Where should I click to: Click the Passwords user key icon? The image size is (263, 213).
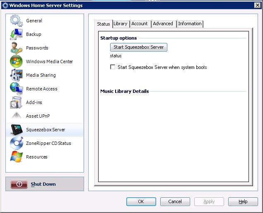(x=16, y=48)
